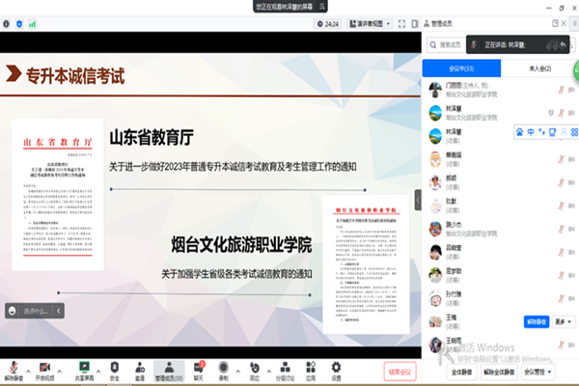The height and width of the screenshot is (386, 579).
Task: Open the 演讲者视图 layout dropdown
Action: point(370,24)
